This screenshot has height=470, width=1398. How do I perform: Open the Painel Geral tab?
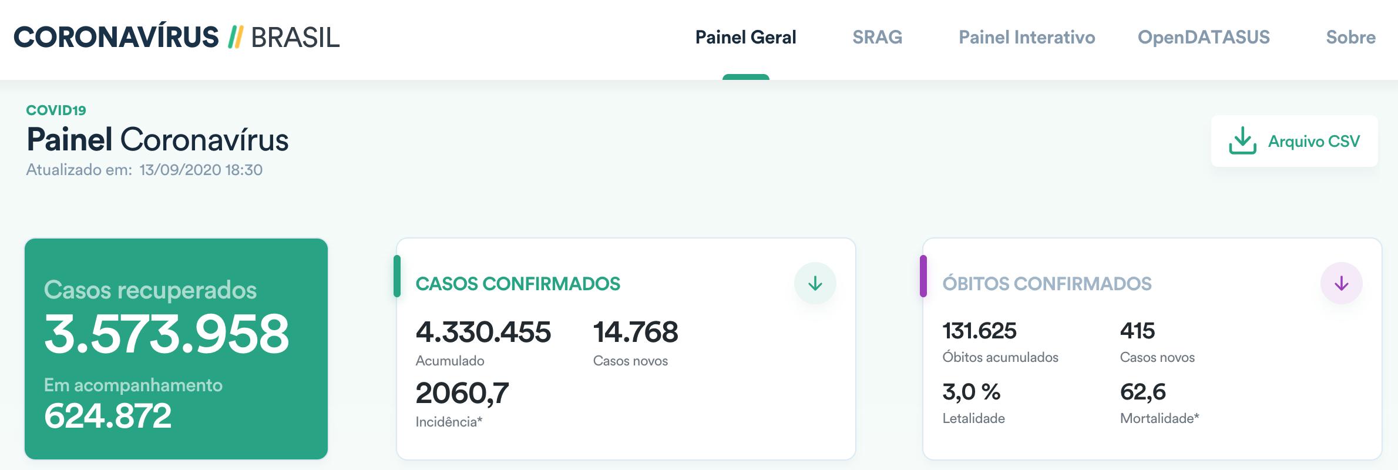tap(745, 38)
